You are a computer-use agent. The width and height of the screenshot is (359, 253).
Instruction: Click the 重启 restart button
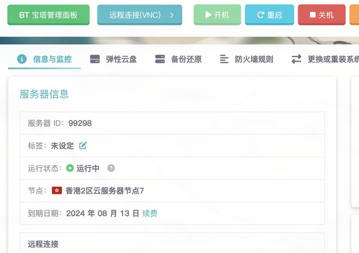pyautogui.click(x=269, y=15)
